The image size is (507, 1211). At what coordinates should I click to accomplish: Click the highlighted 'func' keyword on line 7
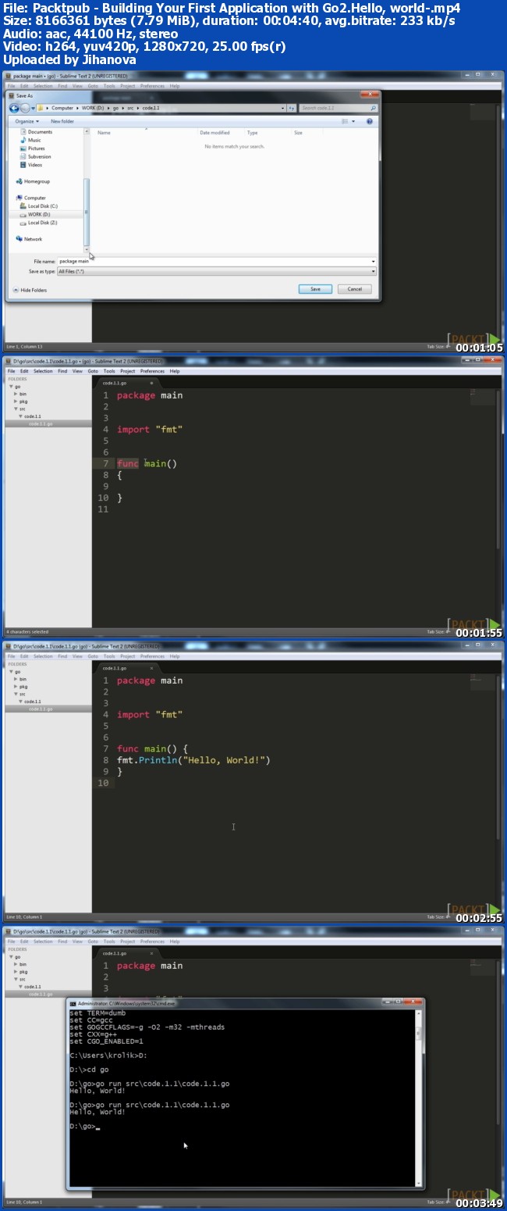tap(128, 463)
